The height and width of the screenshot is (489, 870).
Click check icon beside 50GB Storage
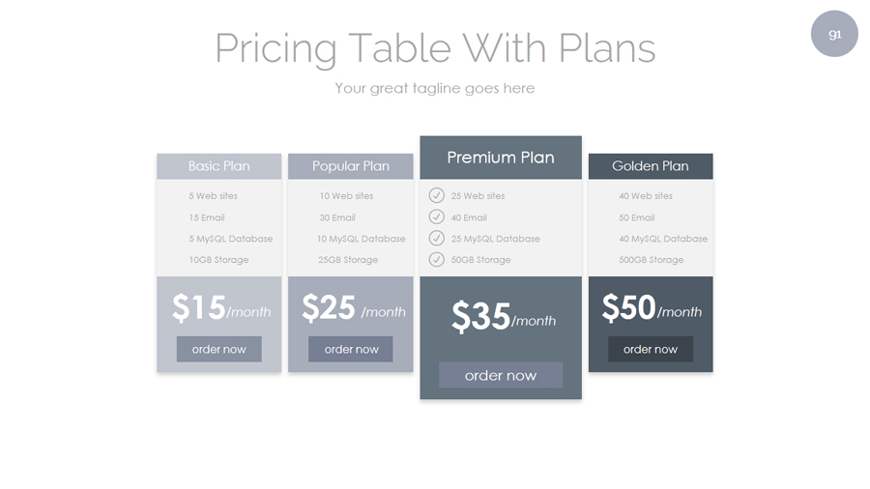[437, 260]
